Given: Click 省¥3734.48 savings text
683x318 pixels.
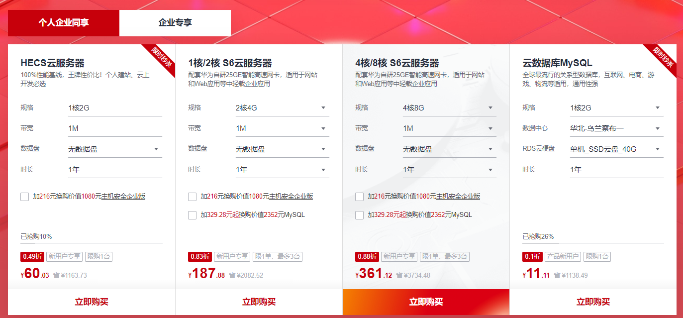Looking at the screenshot, I should pos(413,275).
